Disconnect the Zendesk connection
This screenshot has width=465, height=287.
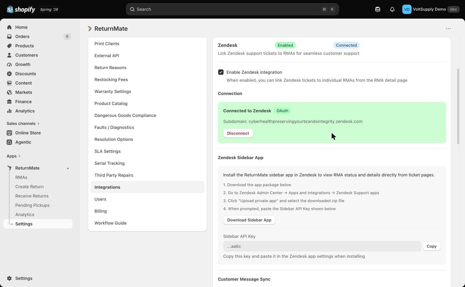point(238,133)
